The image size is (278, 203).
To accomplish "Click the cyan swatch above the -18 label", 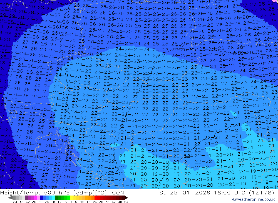I will click(x=53, y=197).
